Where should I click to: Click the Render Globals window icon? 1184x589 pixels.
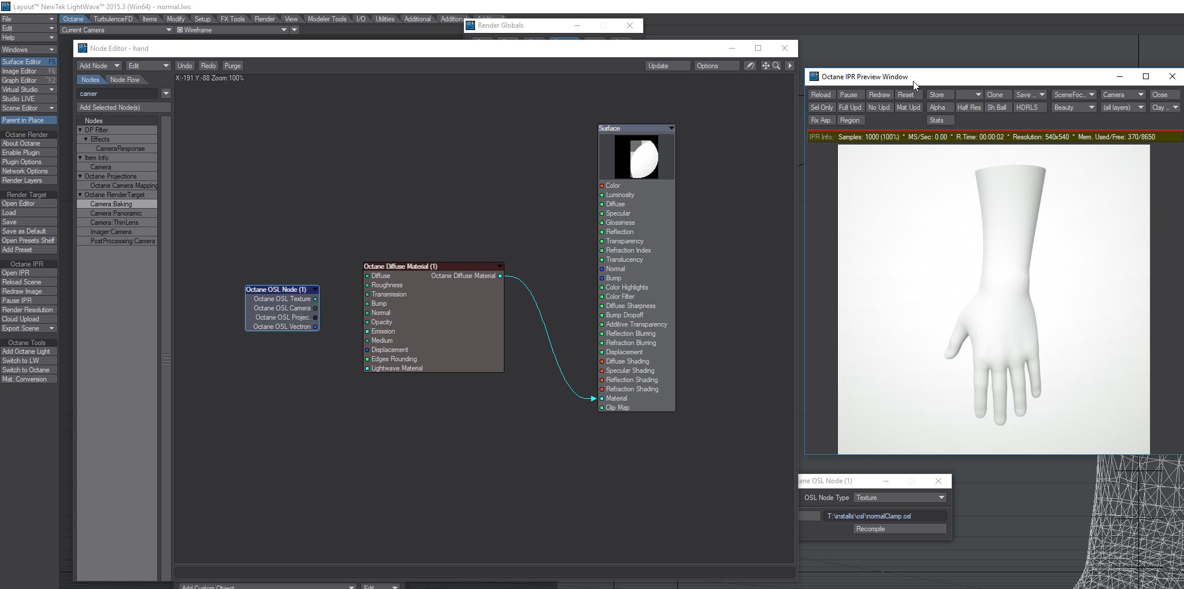coord(470,25)
